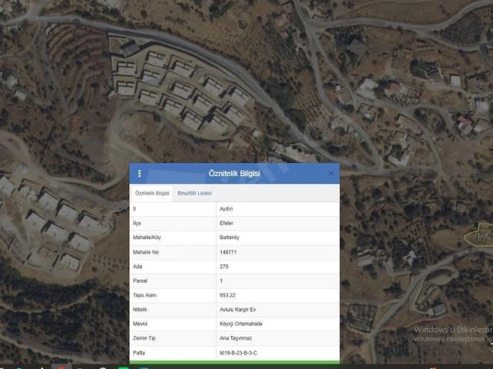This screenshot has width=493, height=369.
Task: Click the 'Zemin Tip' row label
Action: pos(144,338)
